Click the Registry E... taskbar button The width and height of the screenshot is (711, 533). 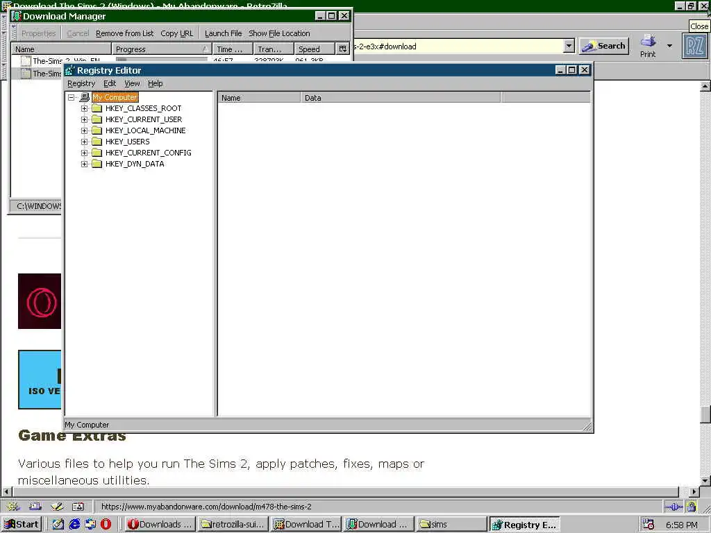[x=525, y=525]
